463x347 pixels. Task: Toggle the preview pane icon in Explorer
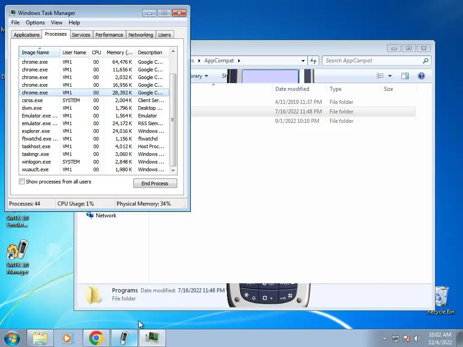point(405,76)
